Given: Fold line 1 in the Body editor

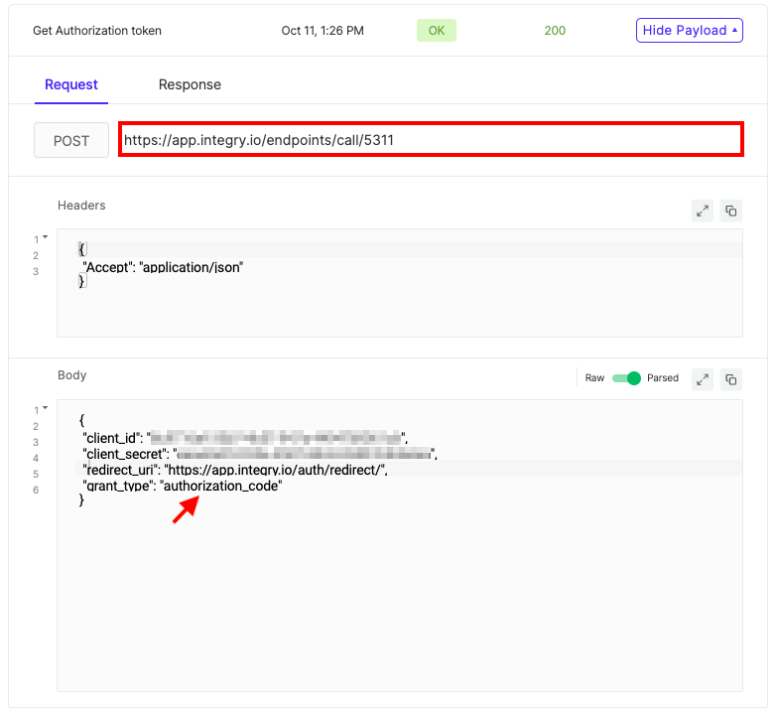Looking at the screenshot, I should coord(45,408).
